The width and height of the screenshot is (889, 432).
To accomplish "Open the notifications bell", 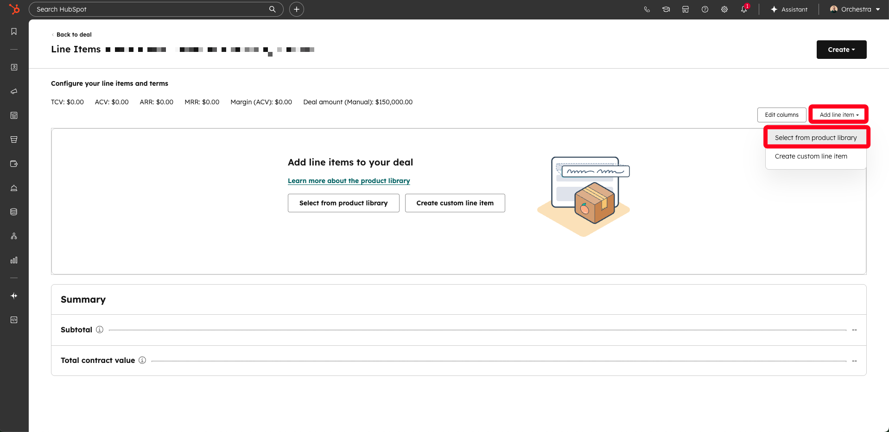I will point(743,9).
